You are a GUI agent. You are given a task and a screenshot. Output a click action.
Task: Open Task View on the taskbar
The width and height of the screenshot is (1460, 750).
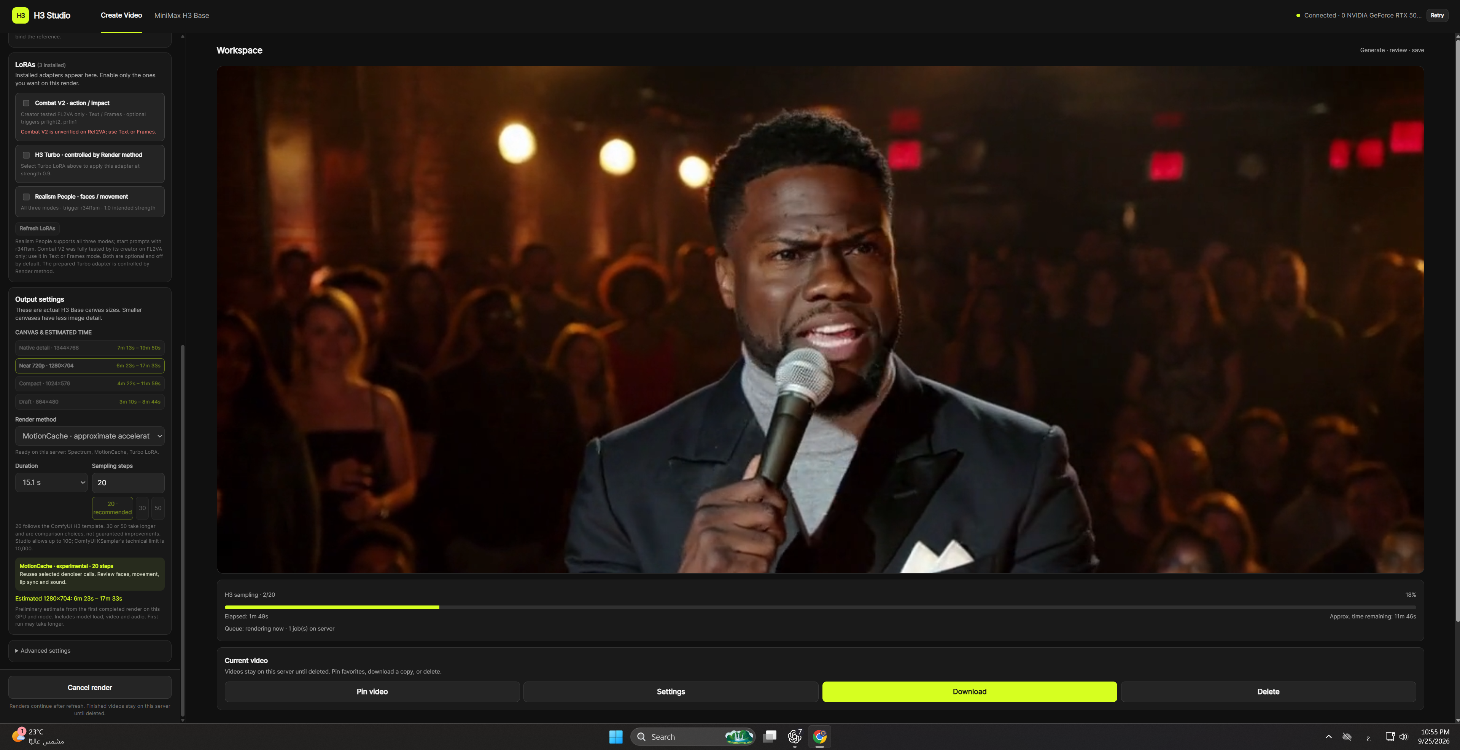click(x=769, y=736)
